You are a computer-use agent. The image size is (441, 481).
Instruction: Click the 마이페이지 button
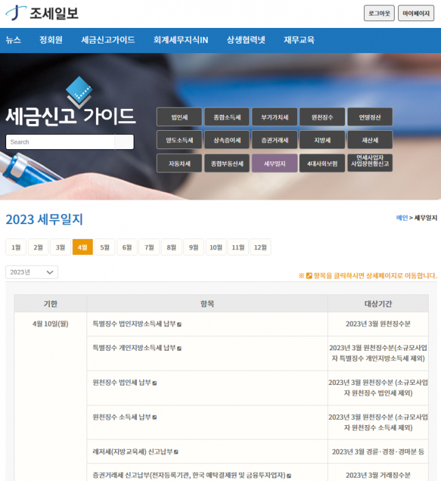[x=416, y=13]
